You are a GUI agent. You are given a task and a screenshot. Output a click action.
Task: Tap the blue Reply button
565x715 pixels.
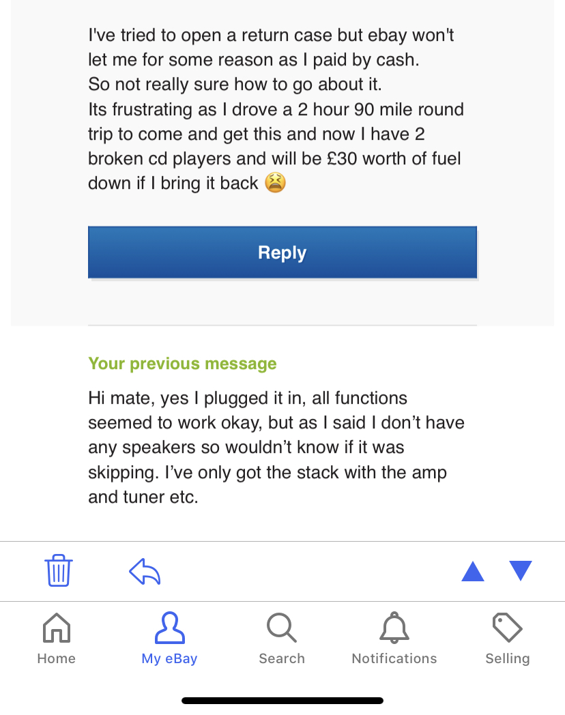(282, 252)
